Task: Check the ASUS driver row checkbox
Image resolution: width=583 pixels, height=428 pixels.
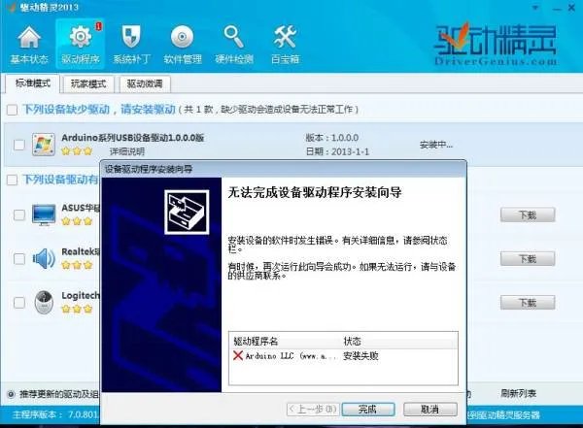Action: (x=19, y=214)
